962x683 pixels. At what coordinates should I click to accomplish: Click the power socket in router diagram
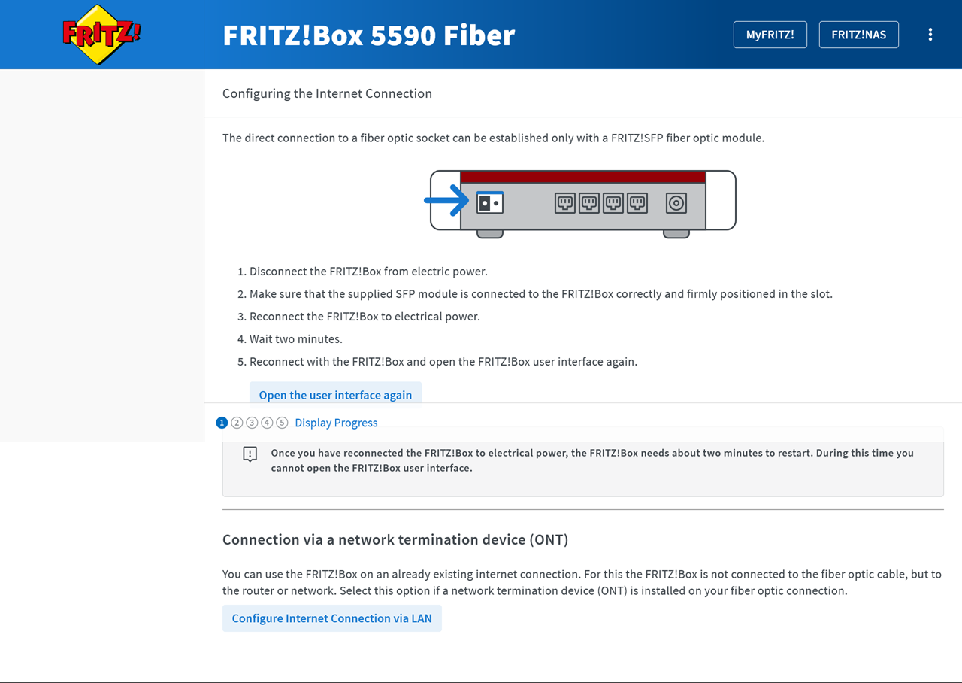point(676,202)
